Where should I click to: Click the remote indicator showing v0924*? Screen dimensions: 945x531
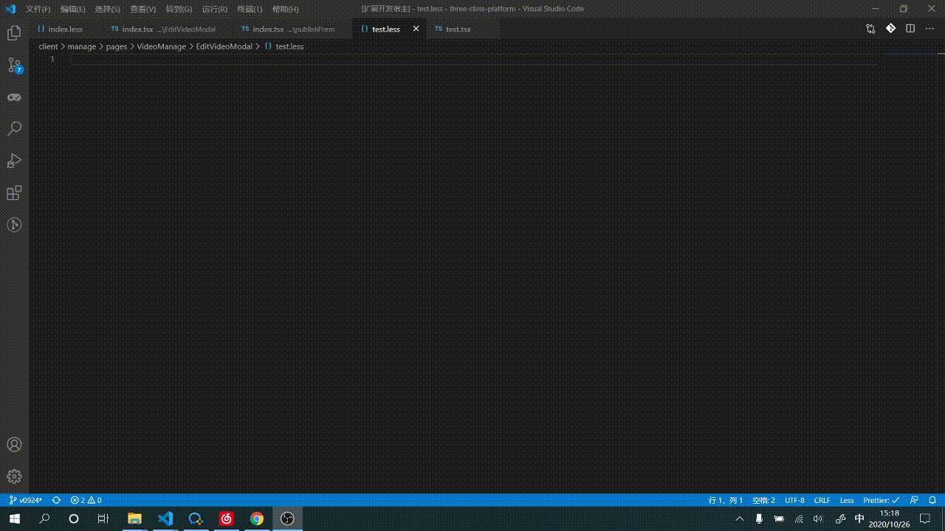26,500
